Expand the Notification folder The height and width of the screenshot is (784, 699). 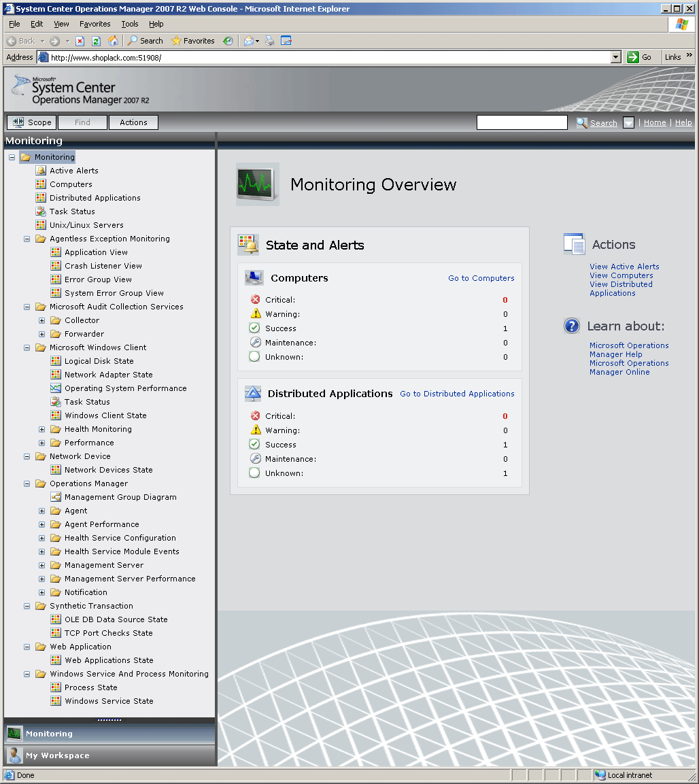[x=42, y=592]
